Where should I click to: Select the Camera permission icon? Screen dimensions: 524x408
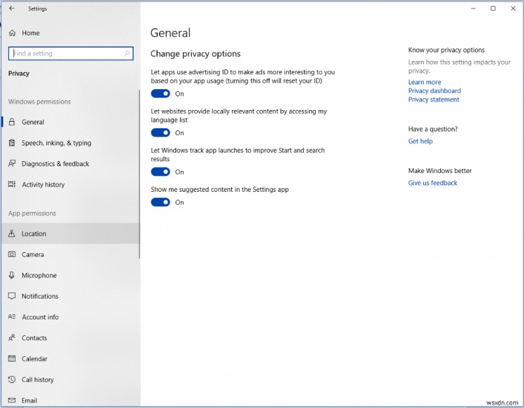coord(12,254)
